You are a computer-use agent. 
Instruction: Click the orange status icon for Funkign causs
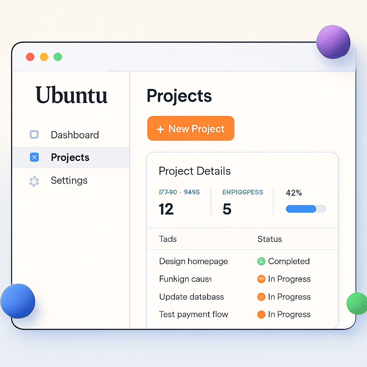pos(261,279)
